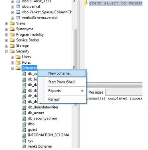Click the Roles folder icon
The image size is (148, 150).
coord(18,62)
